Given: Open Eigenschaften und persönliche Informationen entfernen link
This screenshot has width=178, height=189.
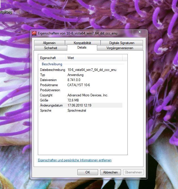Looking at the screenshot, I should coord(75,160).
